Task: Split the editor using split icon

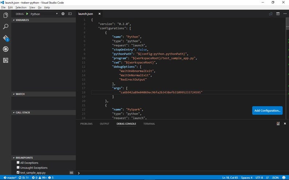Action: [278, 14]
